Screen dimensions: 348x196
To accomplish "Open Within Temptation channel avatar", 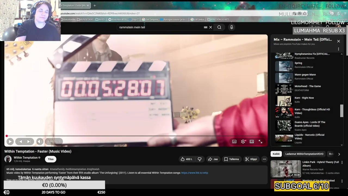I will (8, 159).
